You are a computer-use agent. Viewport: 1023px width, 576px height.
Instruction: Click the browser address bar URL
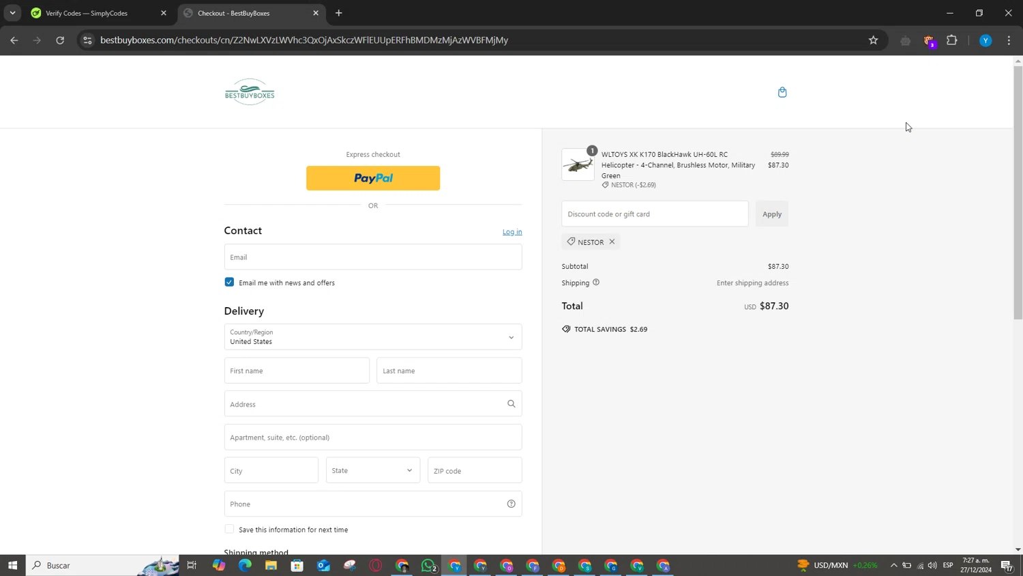tap(304, 40)
